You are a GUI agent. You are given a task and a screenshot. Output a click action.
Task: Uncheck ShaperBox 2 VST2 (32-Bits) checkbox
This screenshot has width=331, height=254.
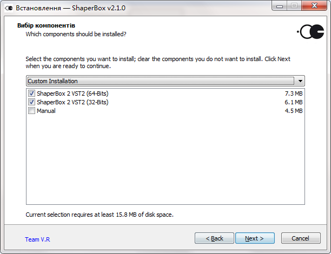point(32,102)
